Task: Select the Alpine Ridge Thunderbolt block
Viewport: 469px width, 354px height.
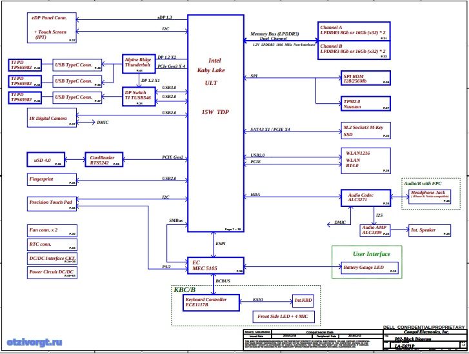Action: click(139, 64)
